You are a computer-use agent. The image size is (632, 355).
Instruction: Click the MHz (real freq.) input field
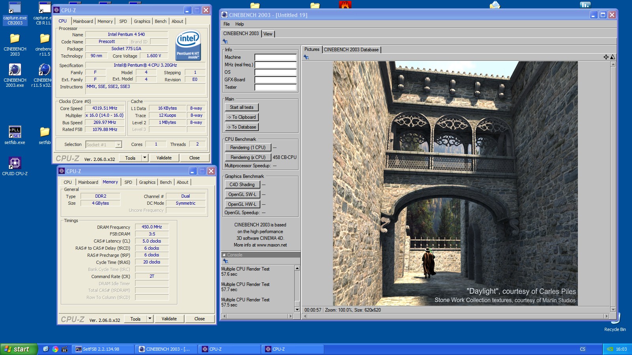click(275, 65)
